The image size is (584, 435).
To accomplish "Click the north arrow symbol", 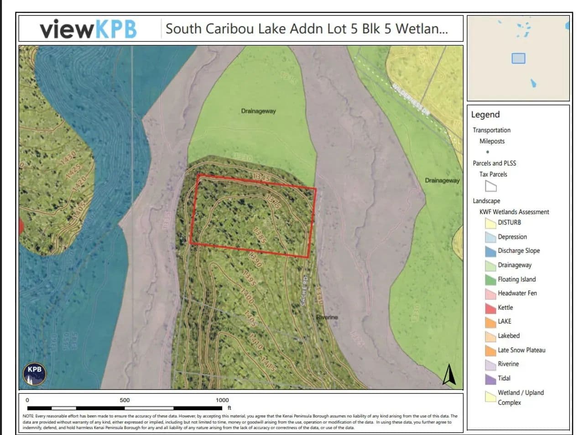I will pyautogui.click(x=449, y=374).
